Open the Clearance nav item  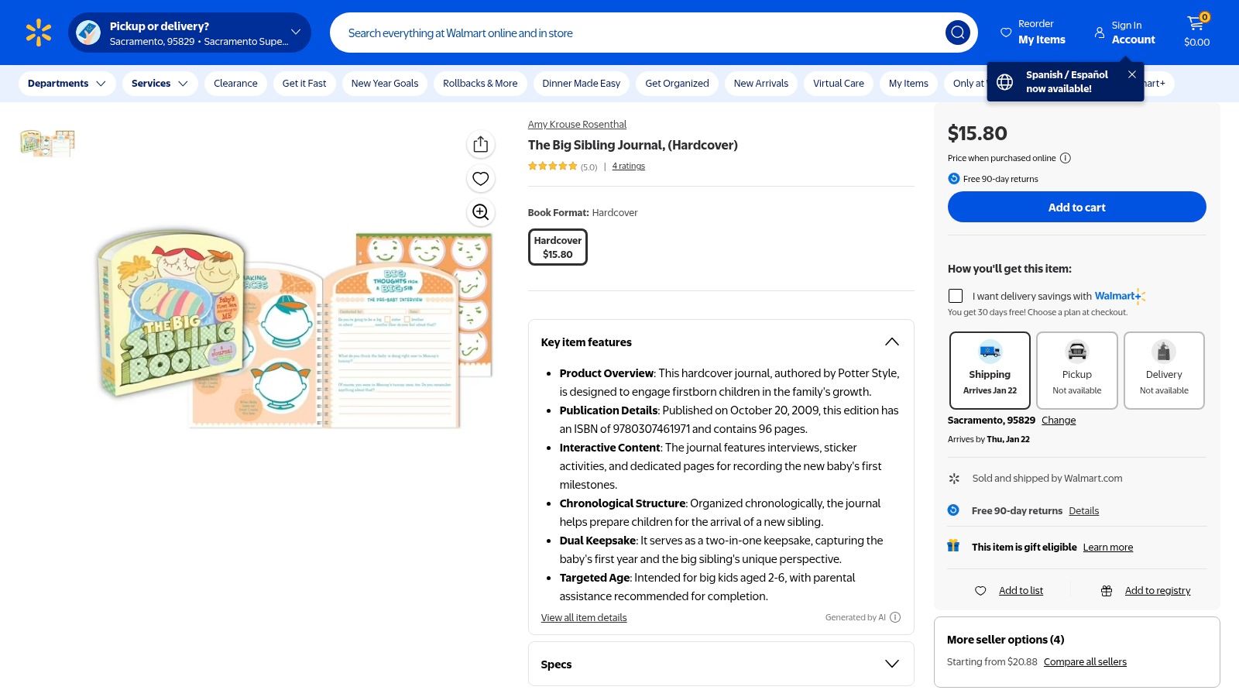[x=235, y=83]
